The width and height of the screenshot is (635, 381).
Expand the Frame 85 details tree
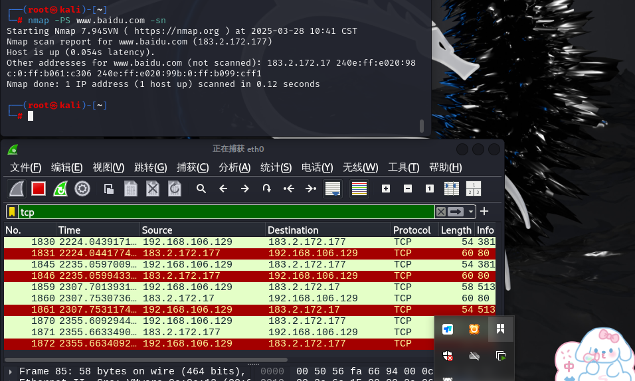click(11, 371)
